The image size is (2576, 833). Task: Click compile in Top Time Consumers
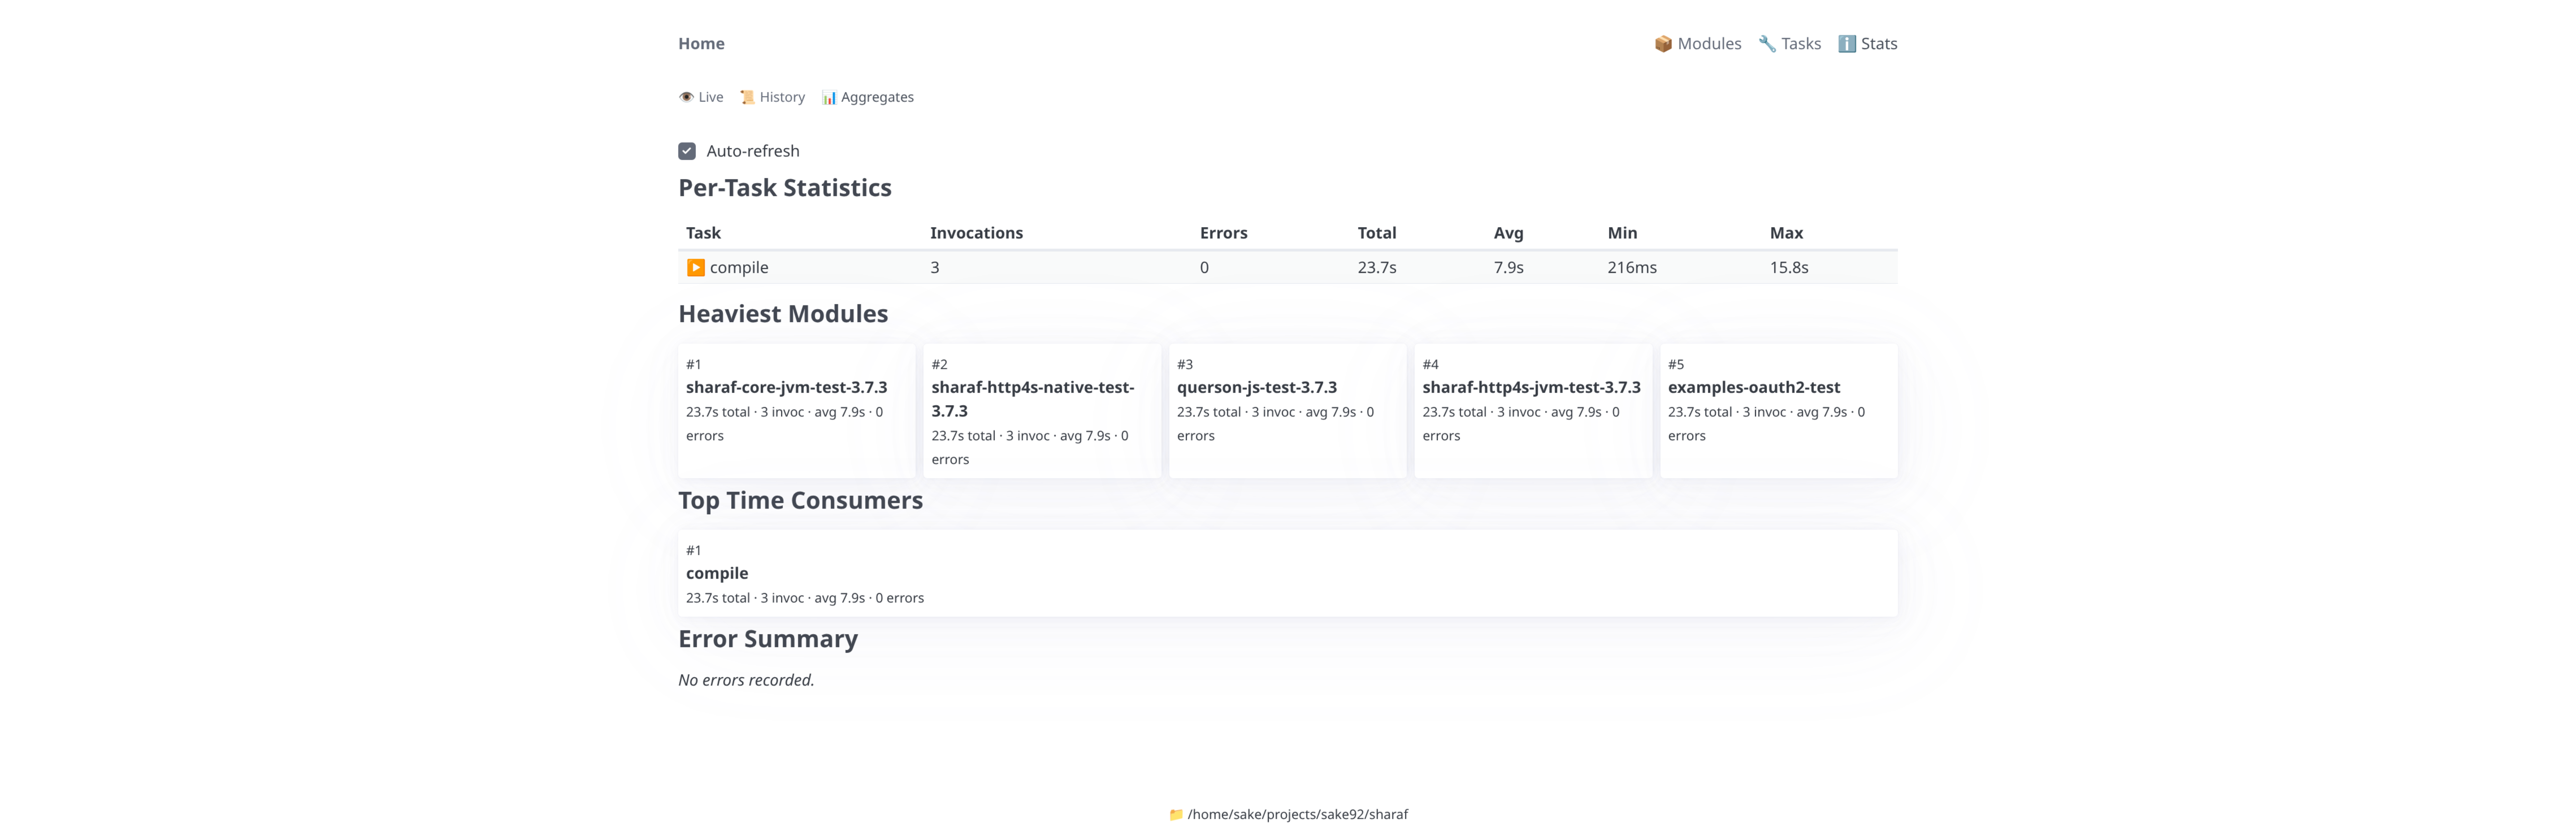[717, 573]
